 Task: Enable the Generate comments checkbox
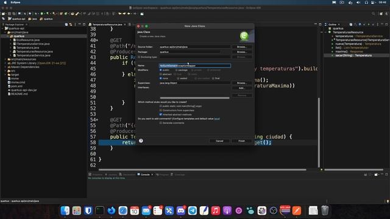(x=161, y=123)
